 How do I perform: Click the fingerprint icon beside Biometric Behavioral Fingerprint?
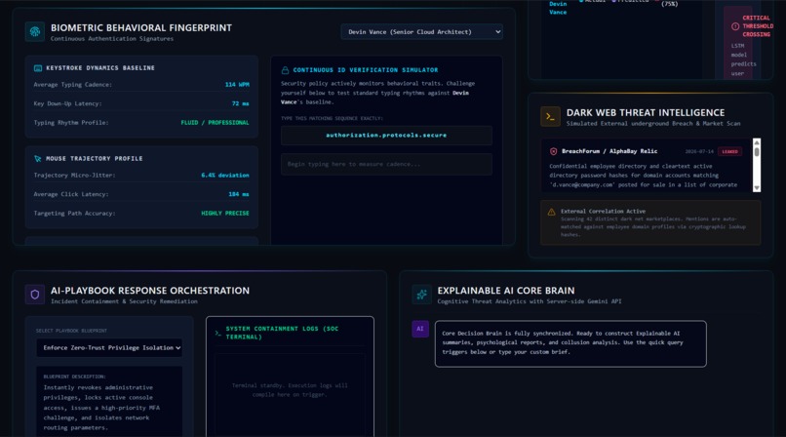click(x=34, y=31)
